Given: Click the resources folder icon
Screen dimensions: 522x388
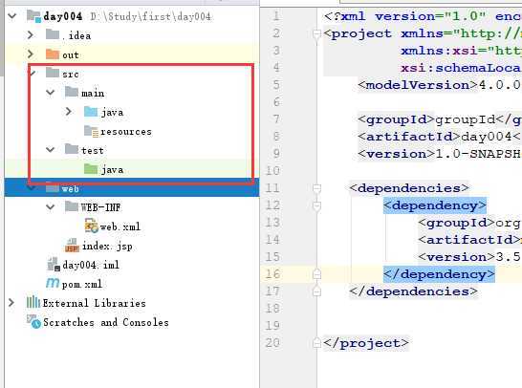Looking at the screenshot, I should [91, 131].
